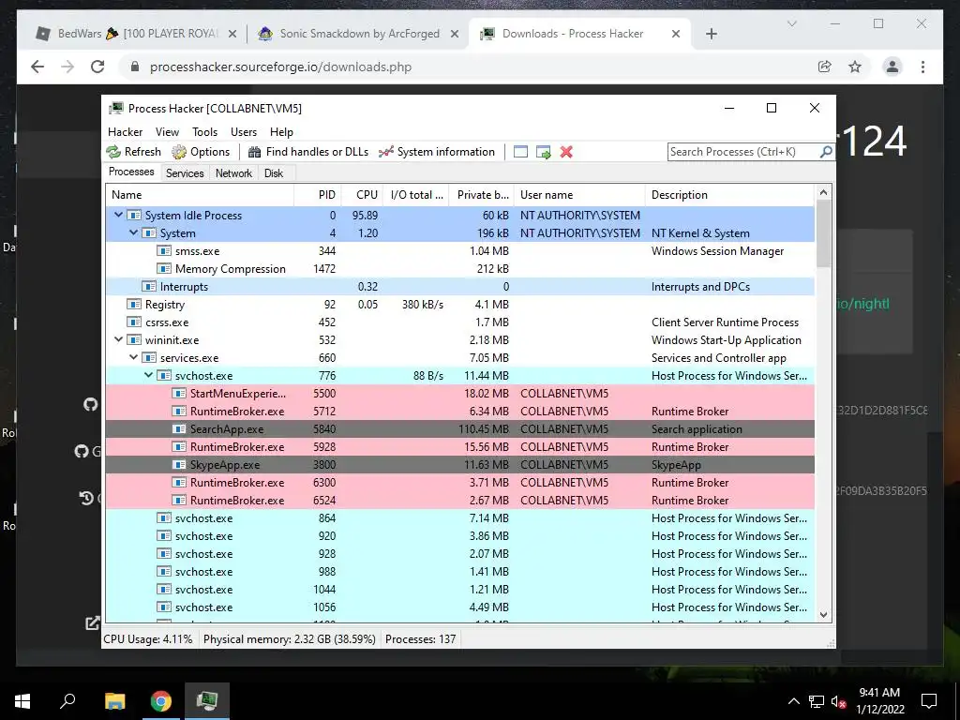This screenshot has width=960, height=720.
Task: Open the Users menu
Action: pyautogui.click(x=244, y=132)
